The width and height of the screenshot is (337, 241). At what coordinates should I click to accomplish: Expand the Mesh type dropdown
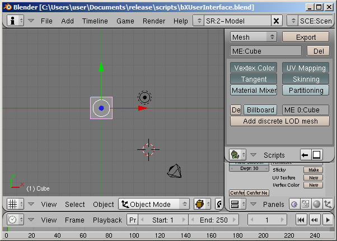(x=254, y=37)
